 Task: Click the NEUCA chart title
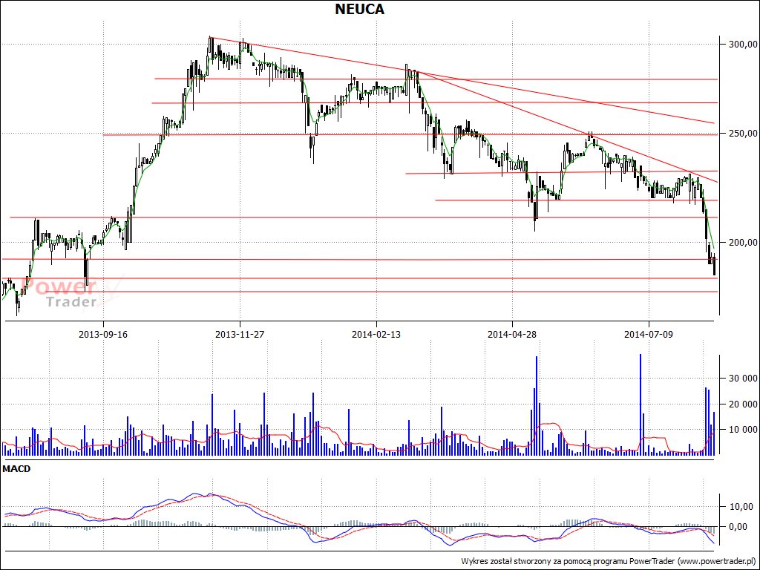[x=360, y=9]
